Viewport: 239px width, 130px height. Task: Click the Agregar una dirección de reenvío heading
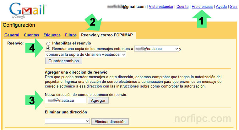[x=76, y=72]
